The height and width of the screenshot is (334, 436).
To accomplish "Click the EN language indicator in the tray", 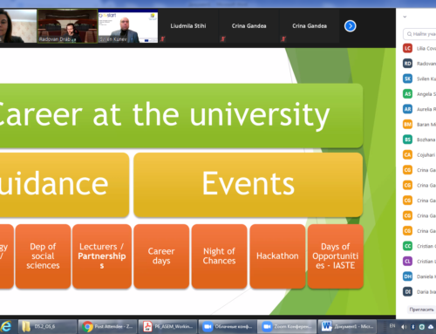I will coord(392,326).
